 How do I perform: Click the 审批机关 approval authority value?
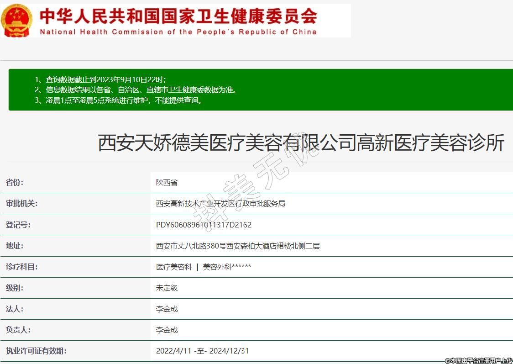220,203
